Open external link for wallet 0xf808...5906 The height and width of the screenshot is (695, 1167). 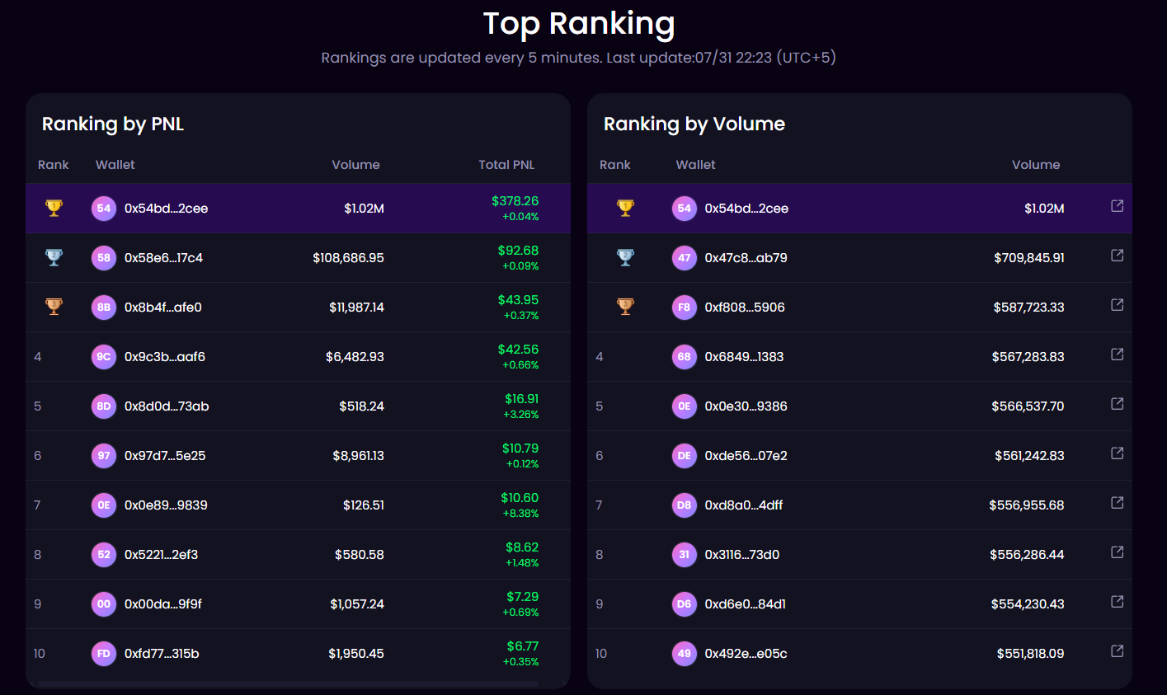tap(1118, 305)
